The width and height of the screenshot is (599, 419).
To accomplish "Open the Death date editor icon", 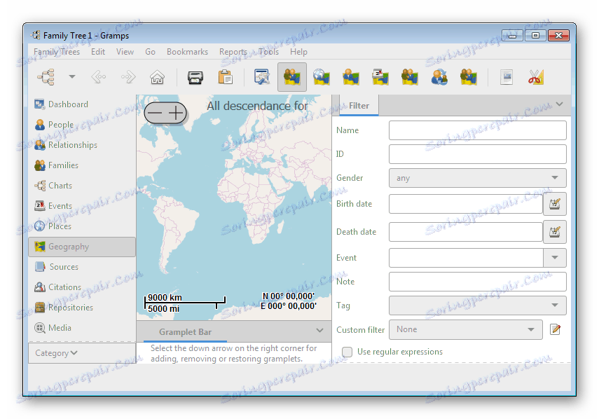I will pyautogui.click(x=555, y=232).
